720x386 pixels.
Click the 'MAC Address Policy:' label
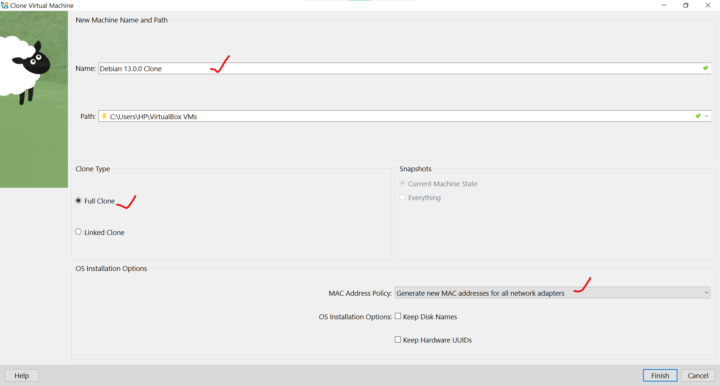coord(360,293)
